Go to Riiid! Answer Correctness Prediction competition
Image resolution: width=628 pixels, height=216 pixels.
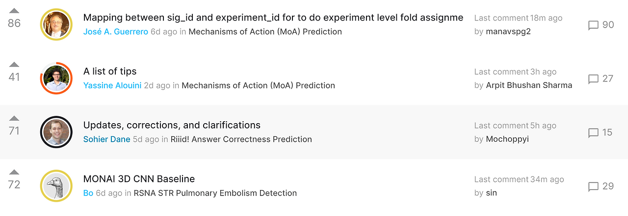coord(241,139)
